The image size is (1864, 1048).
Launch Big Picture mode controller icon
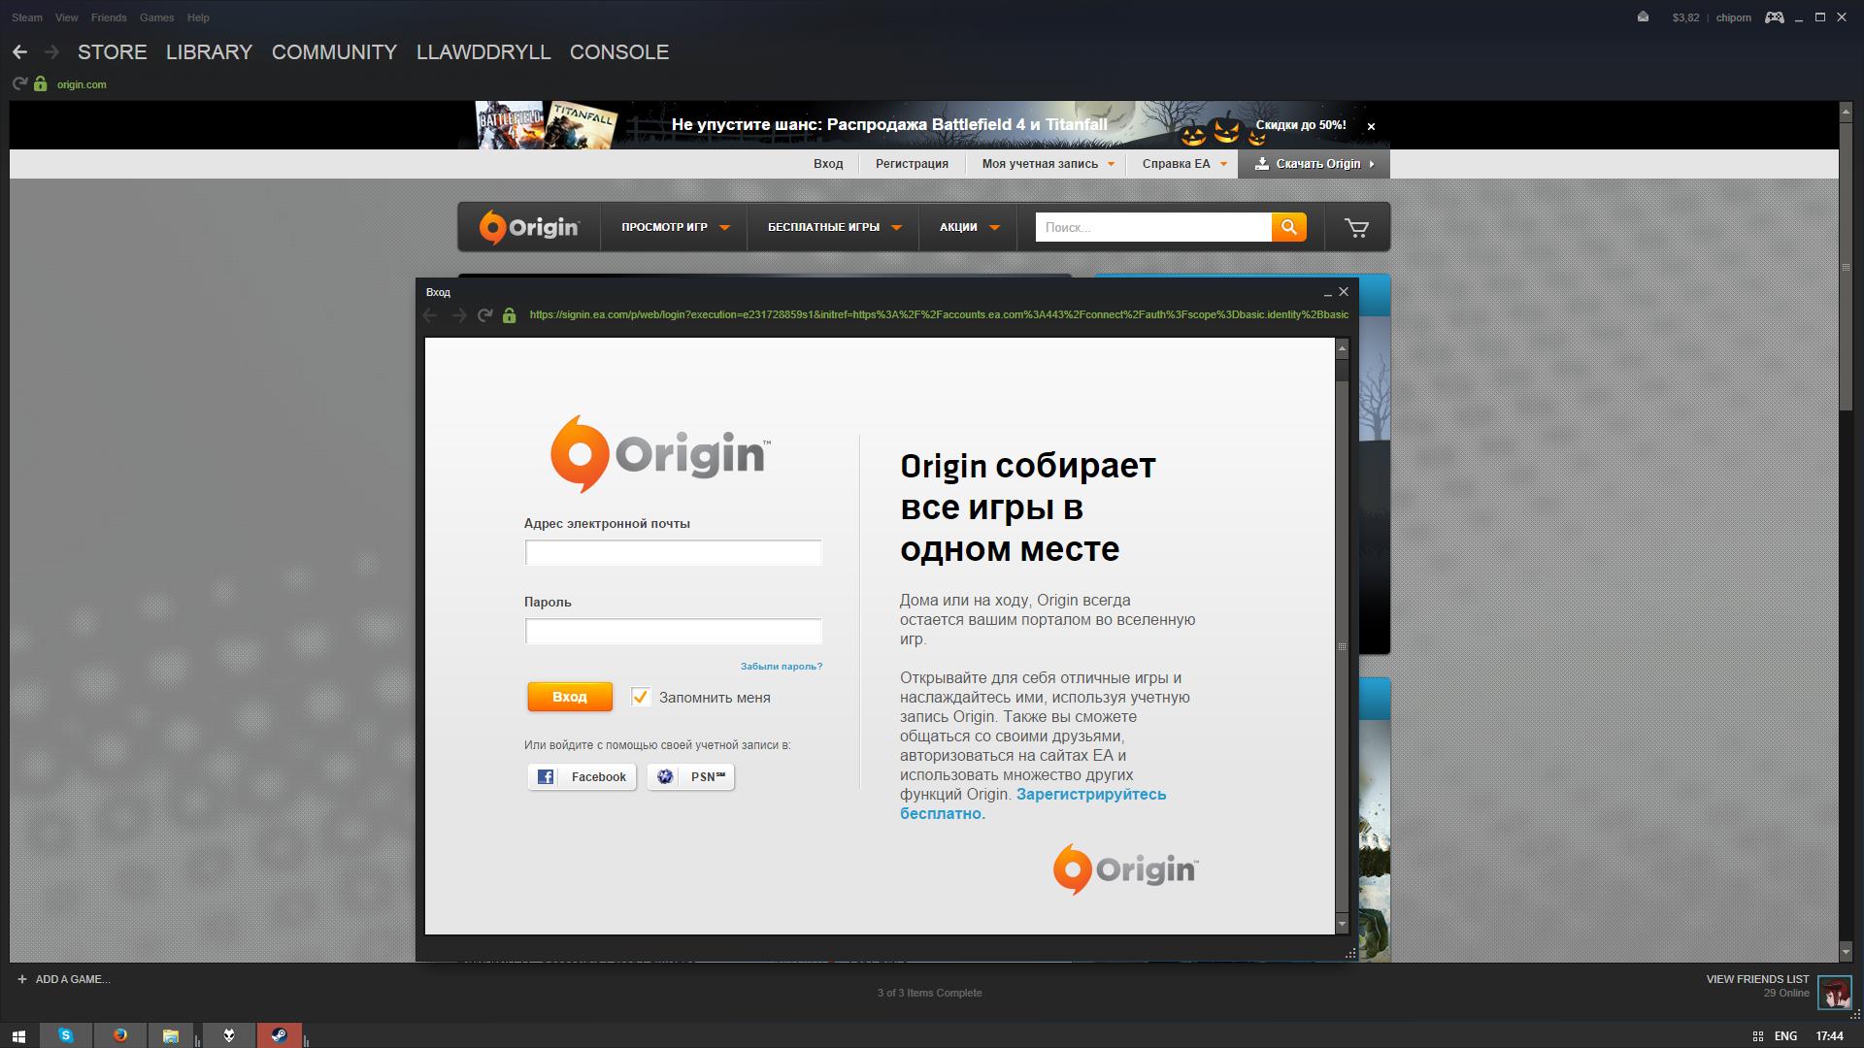(1774, 17)
